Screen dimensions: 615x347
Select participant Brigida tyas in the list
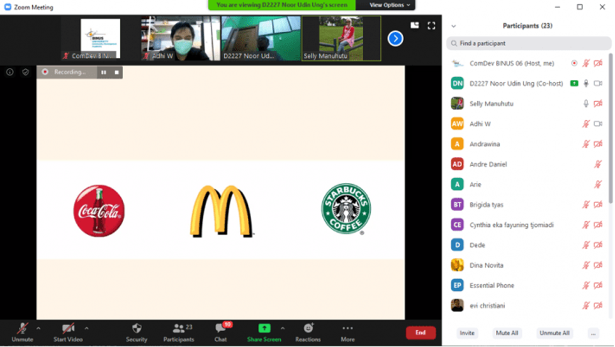click(528, 204)
